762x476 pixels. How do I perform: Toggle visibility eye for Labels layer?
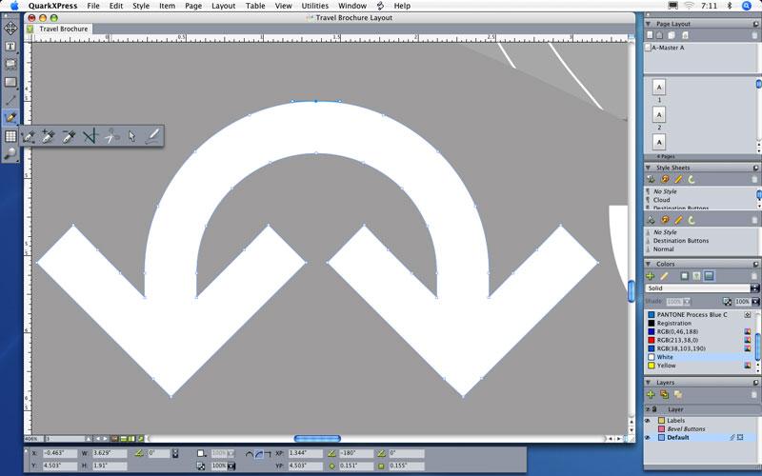tap(648, 420)
